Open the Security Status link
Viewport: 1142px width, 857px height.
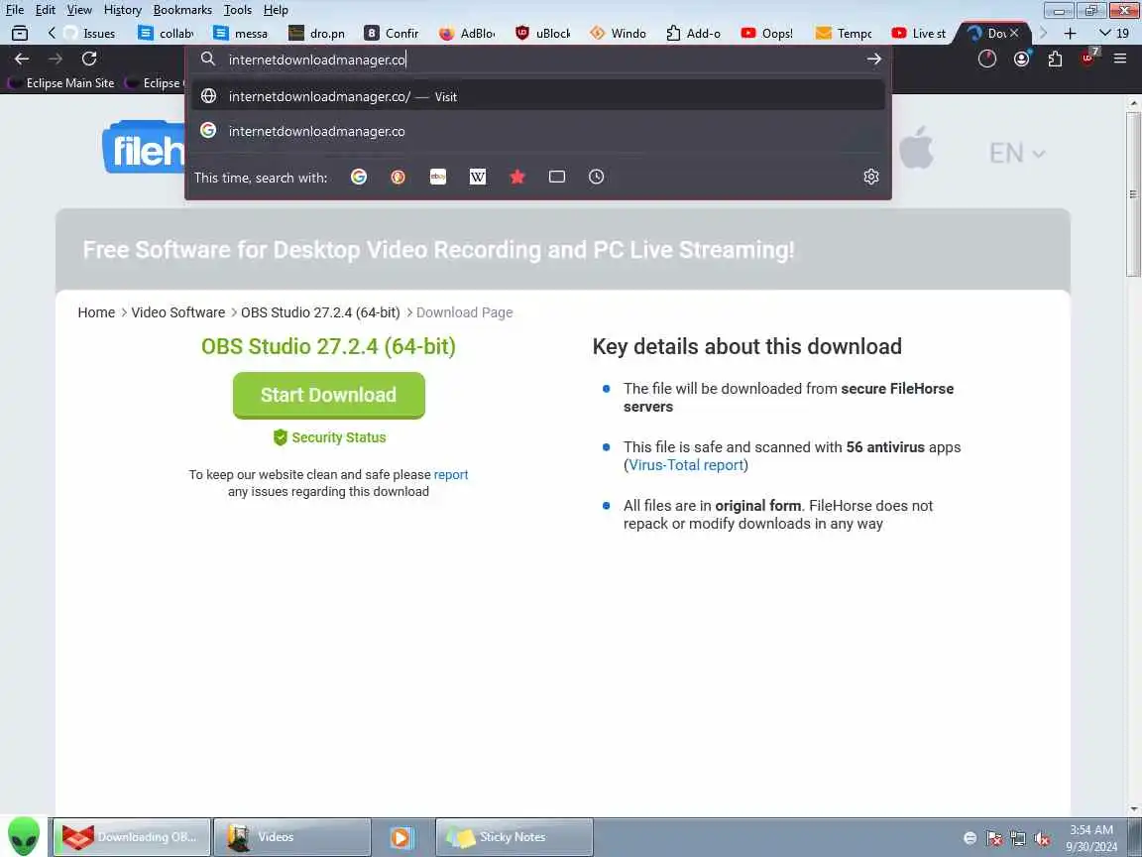[x=329, y=437]
